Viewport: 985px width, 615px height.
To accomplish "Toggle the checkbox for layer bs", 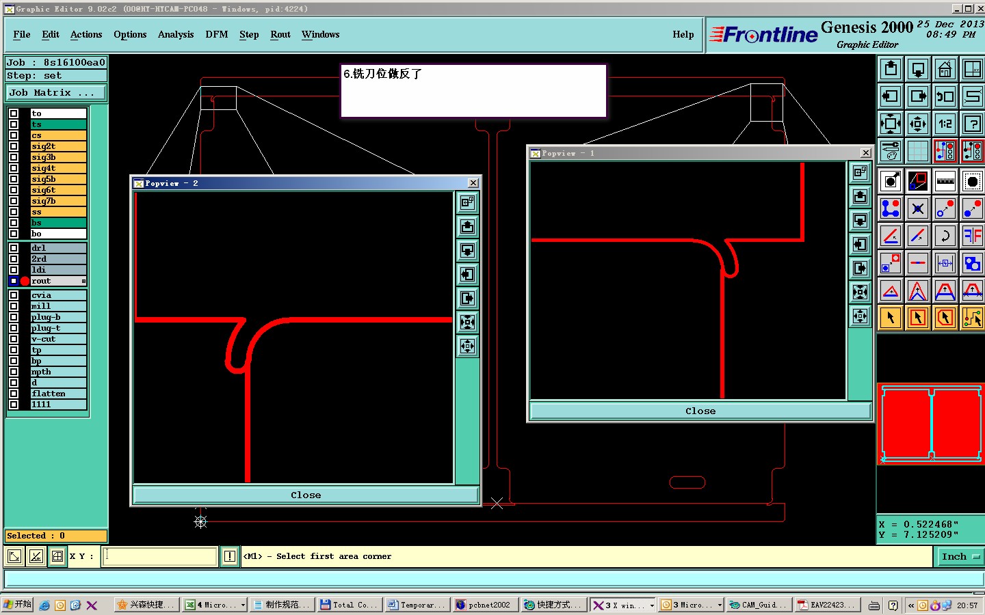I will coord(14,223).
